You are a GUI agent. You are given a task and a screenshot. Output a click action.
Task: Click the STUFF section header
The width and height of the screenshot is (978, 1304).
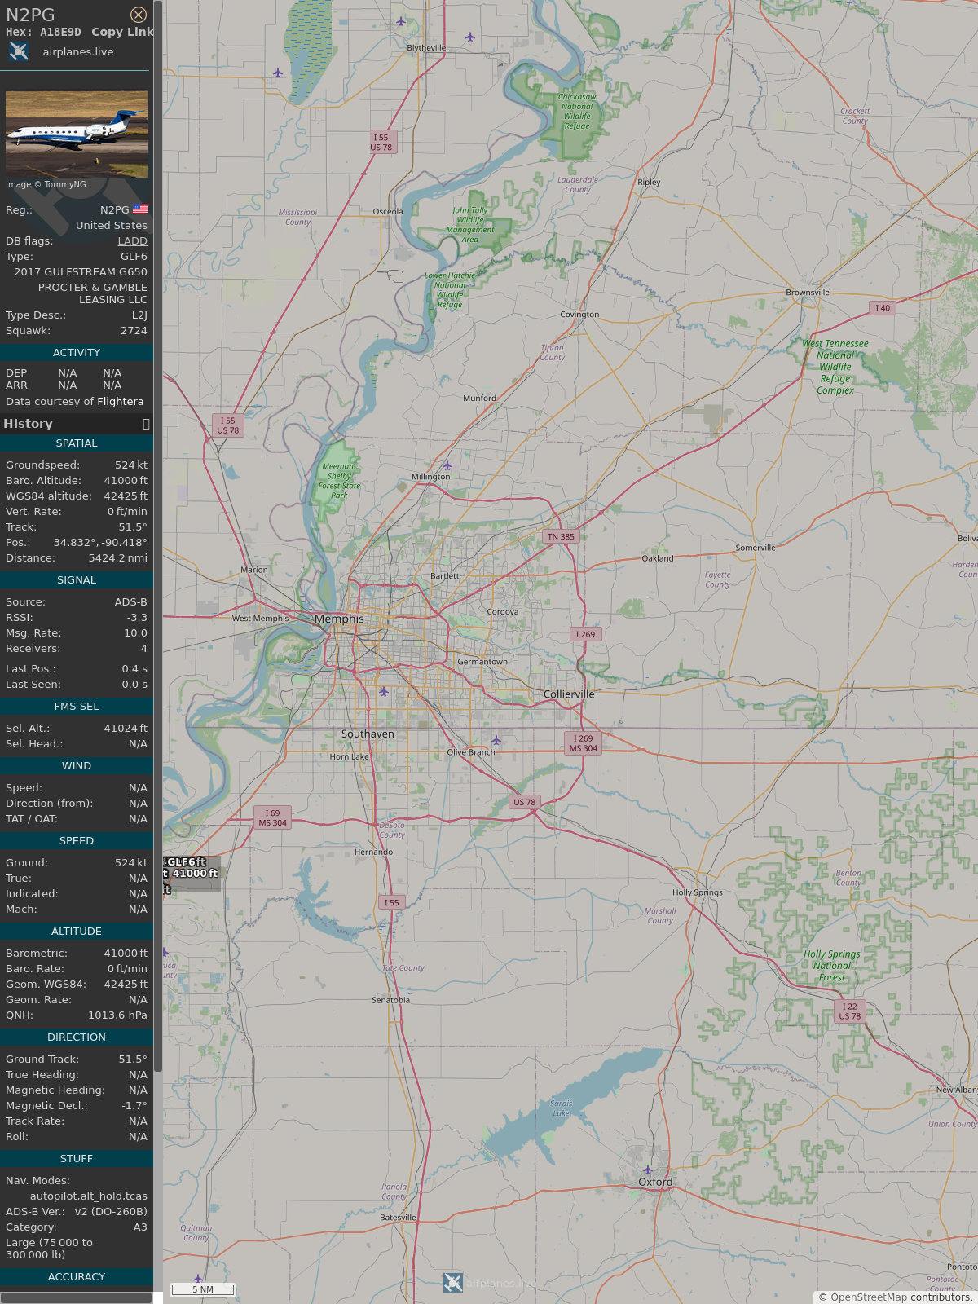coord(77,1159)
